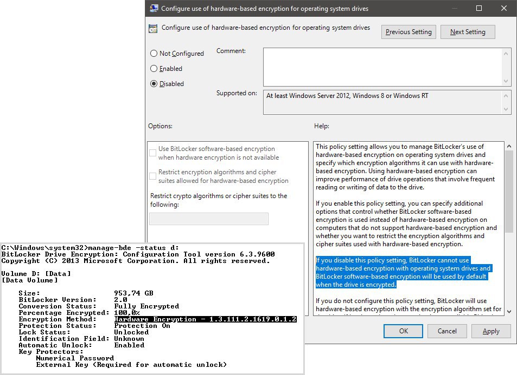Click the policy dialog title bar icon
The image size is (517, 375).
pyautogui.click(x=154, y=8)
